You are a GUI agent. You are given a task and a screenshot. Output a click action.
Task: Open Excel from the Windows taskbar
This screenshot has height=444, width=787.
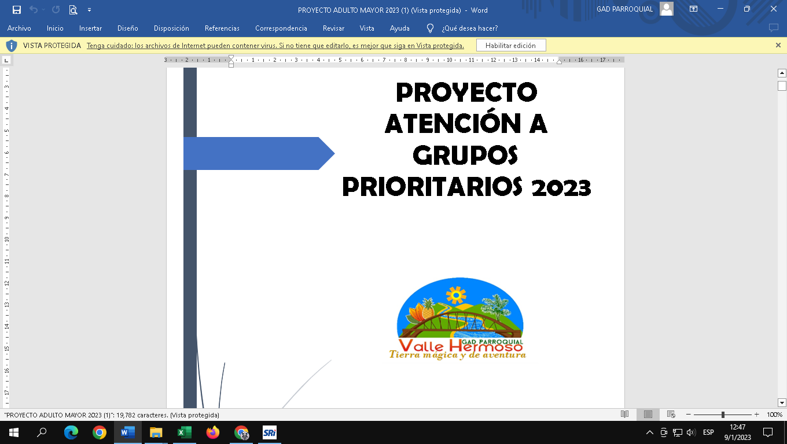pos(185,432)
